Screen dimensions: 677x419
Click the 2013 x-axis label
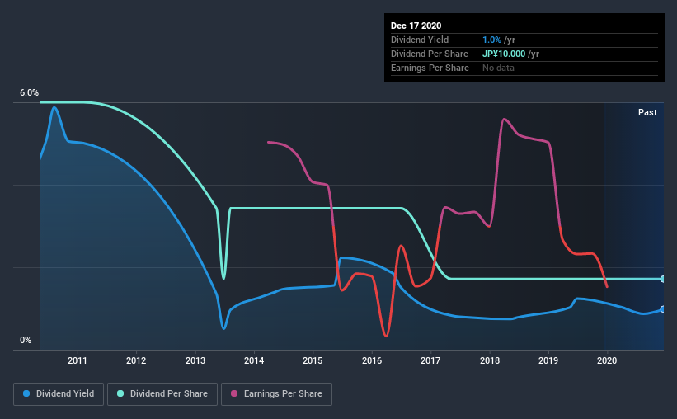tap(195, 360)
